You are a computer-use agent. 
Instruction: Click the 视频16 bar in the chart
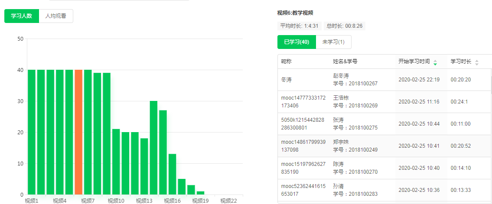(172, 174)
